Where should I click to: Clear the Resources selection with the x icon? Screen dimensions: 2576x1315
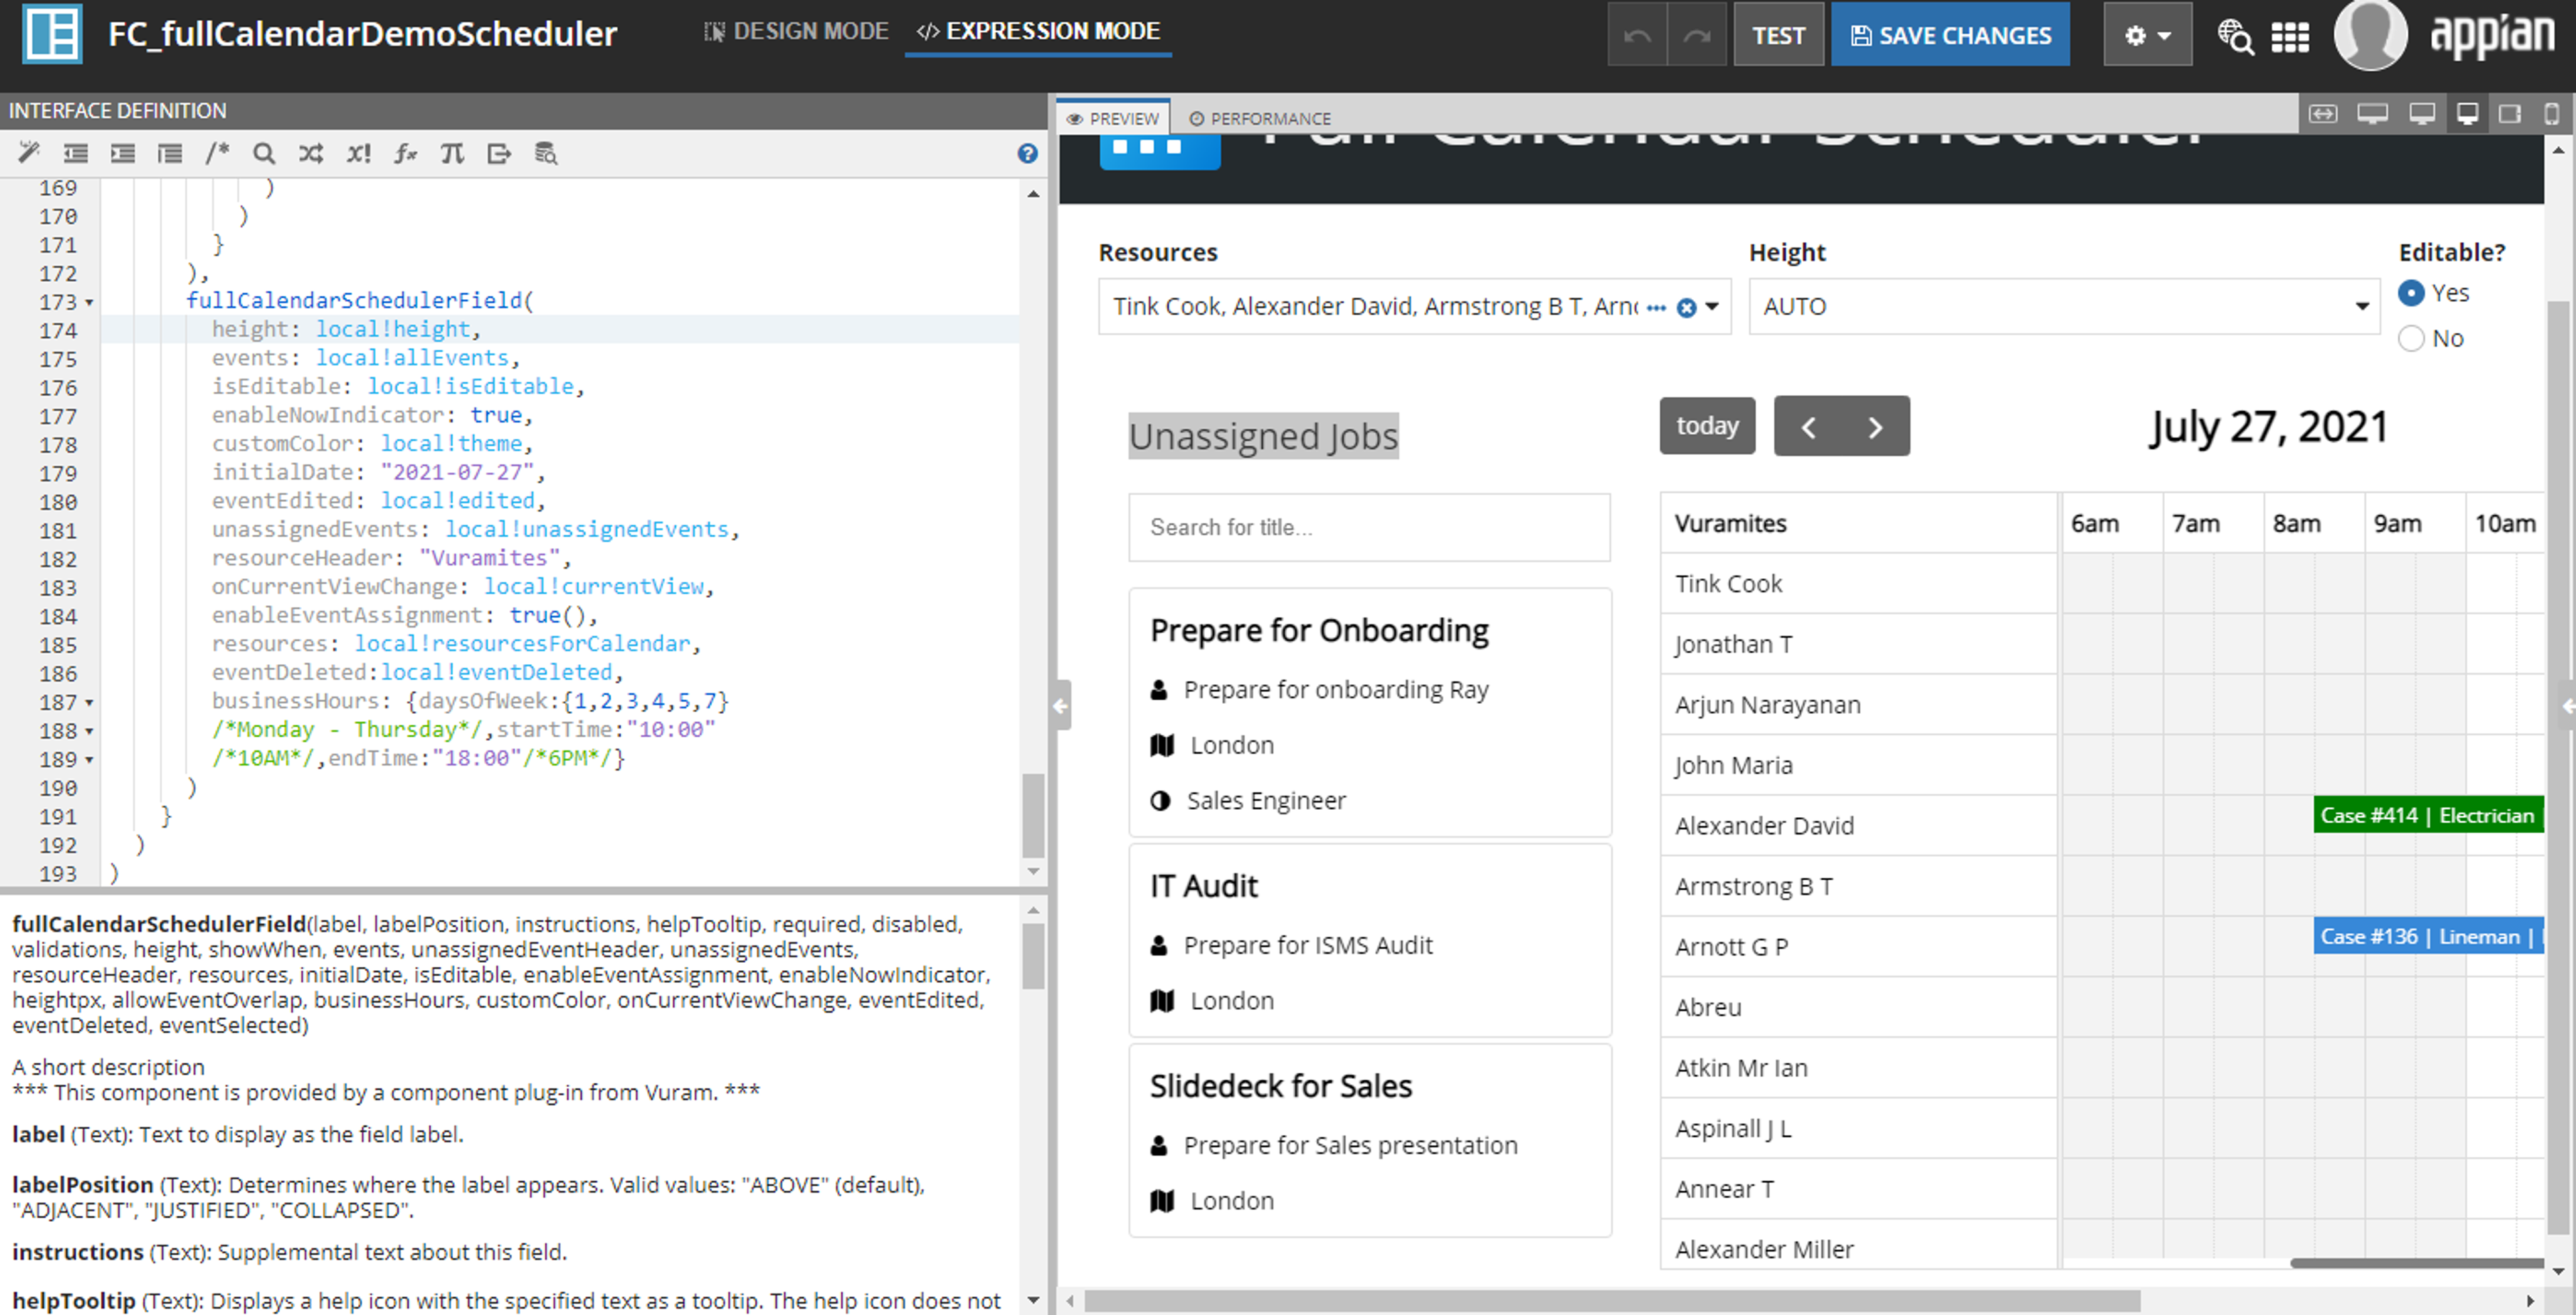point(1686,307)
